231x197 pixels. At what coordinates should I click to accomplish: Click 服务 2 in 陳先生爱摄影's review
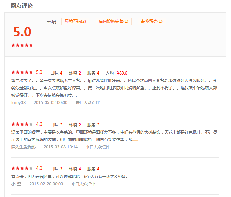(x=93, y=125)
